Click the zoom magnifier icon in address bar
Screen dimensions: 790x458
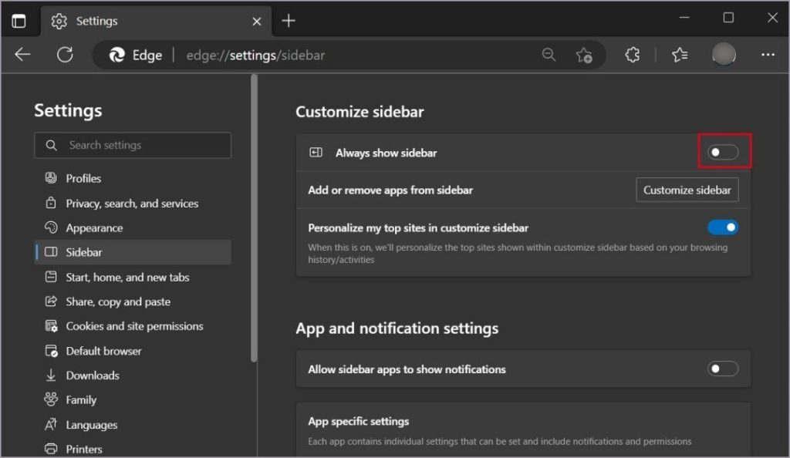[x=549, y=54]
